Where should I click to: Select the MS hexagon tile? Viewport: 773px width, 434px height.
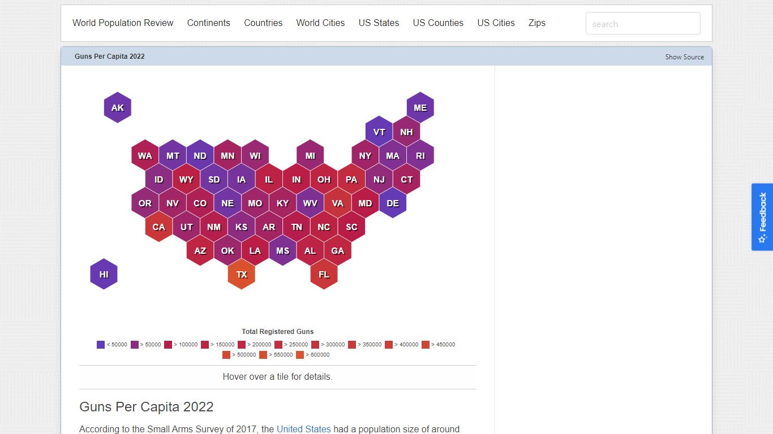tap(283, 250)
